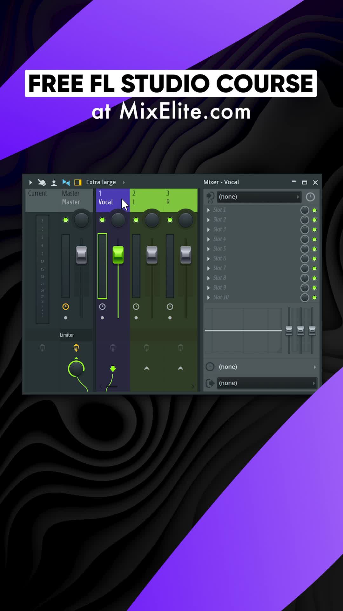This screenshot has height=611, width=343.
Task: Expand the Slot 5 effect menu arrow
Action: coord(208,249)
